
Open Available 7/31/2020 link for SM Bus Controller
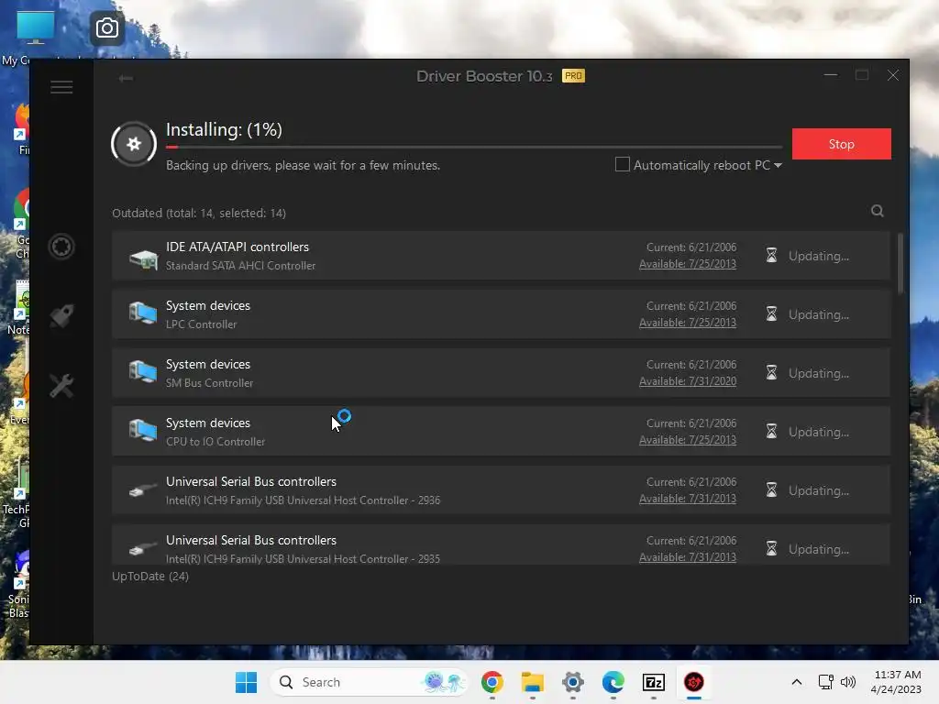point(688,380)
